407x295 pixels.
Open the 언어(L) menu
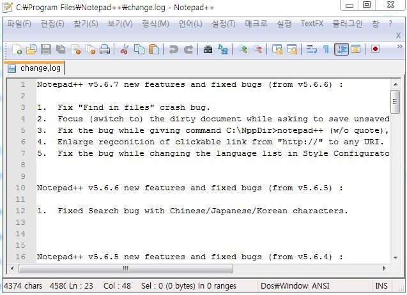point(190,24)
